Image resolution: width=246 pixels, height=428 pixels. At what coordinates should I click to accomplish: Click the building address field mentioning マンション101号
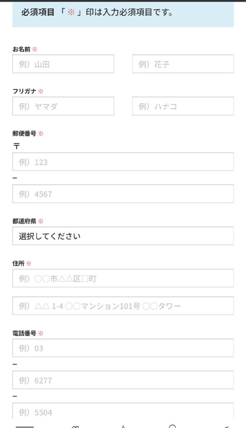point(123,306)
